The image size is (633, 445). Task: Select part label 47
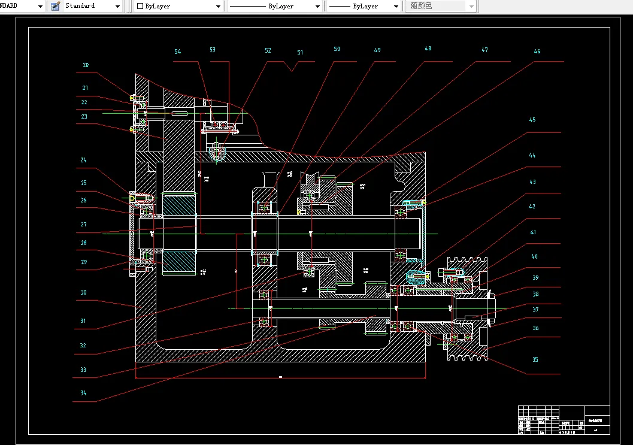click(484, 50)
